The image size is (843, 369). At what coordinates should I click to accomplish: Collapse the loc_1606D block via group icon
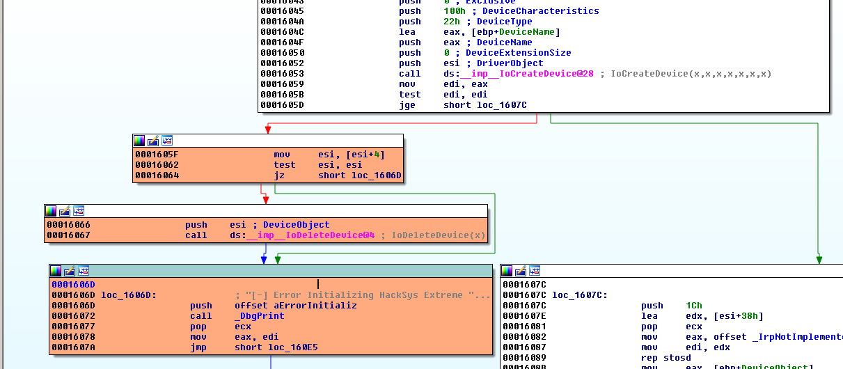[x=84, y=271]
